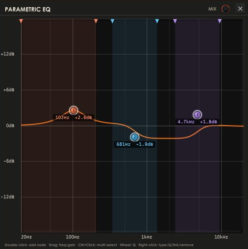Close the Parametric EQ panel
Screen dimensions: 248x249
click(240, 9)
